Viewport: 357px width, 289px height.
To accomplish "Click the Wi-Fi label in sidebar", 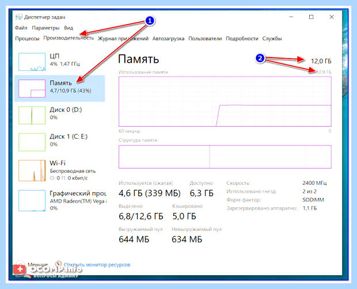I will point(58,163).
